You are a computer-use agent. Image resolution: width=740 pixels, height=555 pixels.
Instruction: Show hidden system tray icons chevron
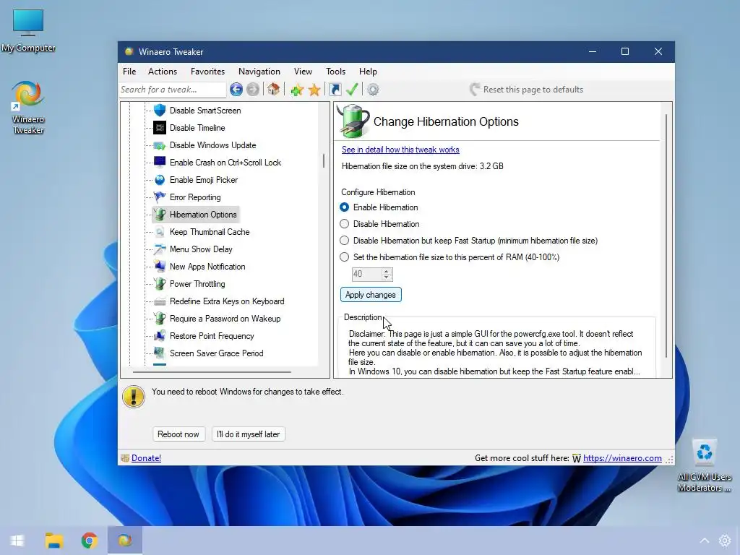tap(704, 541)
